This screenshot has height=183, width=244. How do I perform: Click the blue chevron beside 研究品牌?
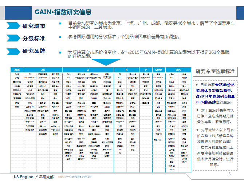click(x=13, y=52)
